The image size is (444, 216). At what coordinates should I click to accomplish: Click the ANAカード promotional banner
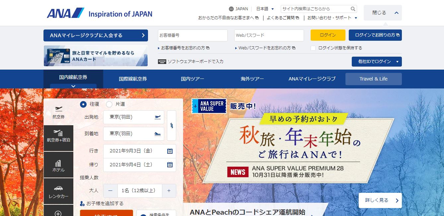pos(96,56)
